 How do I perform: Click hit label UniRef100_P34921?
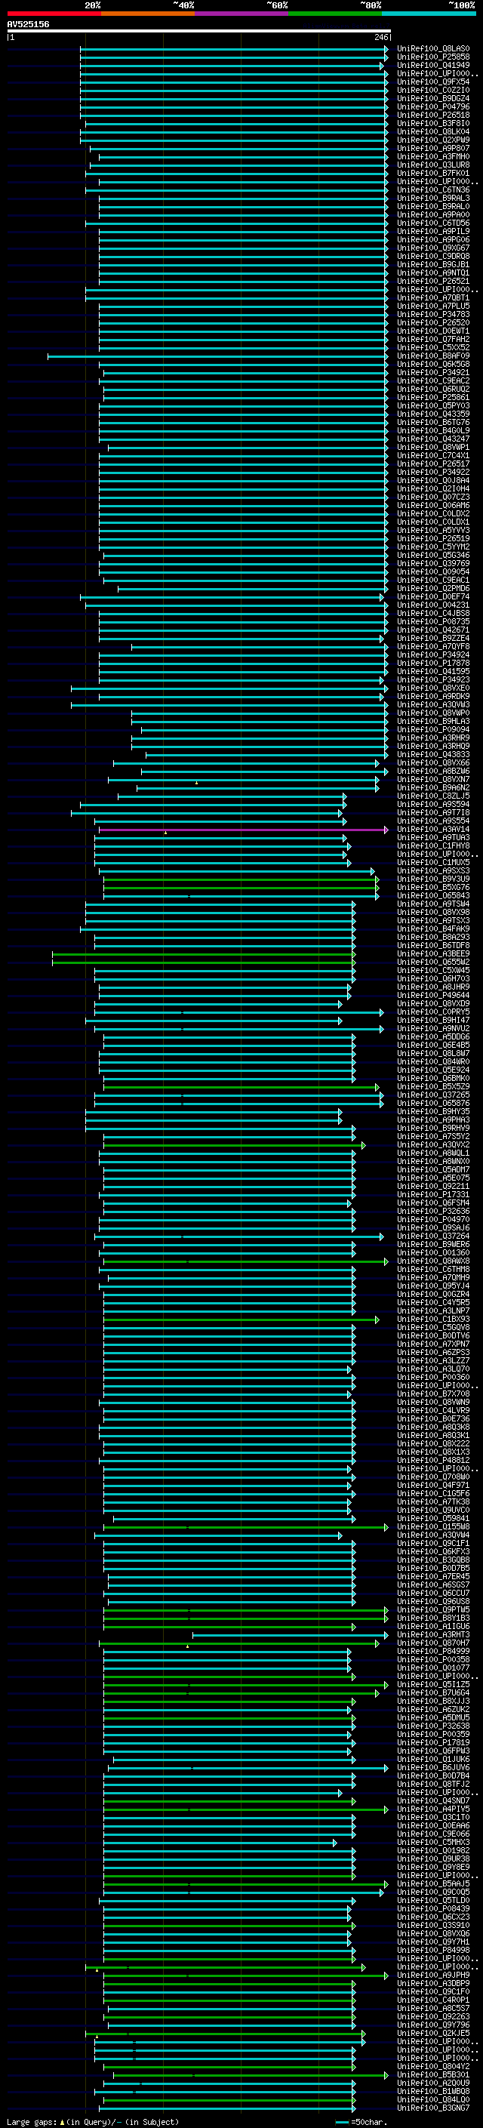click(432, 373)
